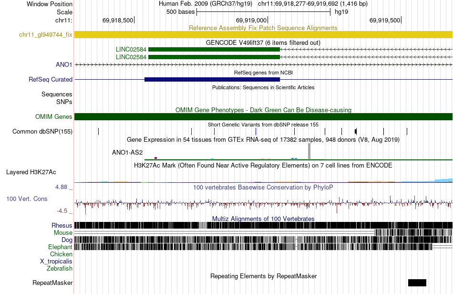The width and height of the screenshot is (453, 294).
Task: Click the Publications Sequences in Scientific Articles title
Action: pyautogui.click(x=263, y=88)
